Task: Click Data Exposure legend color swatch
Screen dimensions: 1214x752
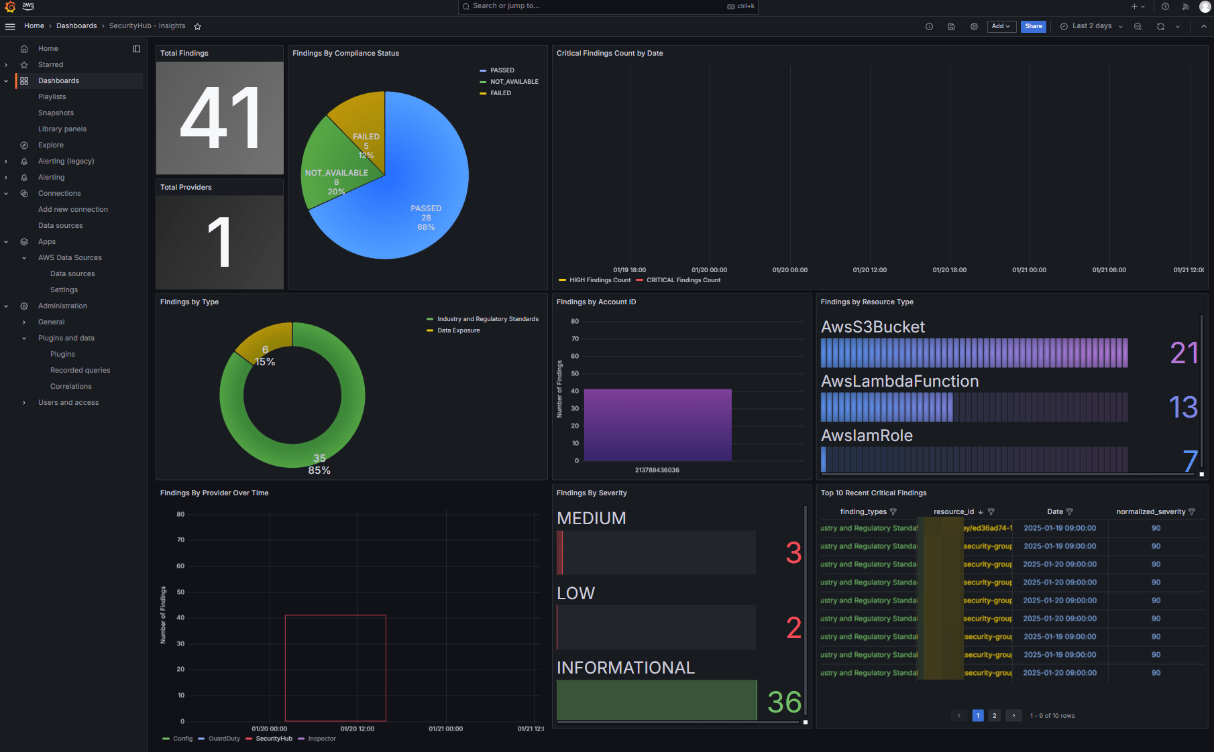Action: tap(430, 330)
